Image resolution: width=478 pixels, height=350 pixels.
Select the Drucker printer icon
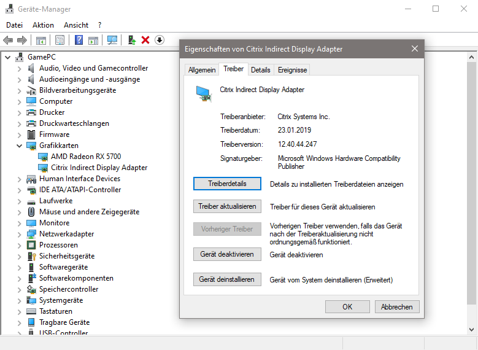point(31,112)
